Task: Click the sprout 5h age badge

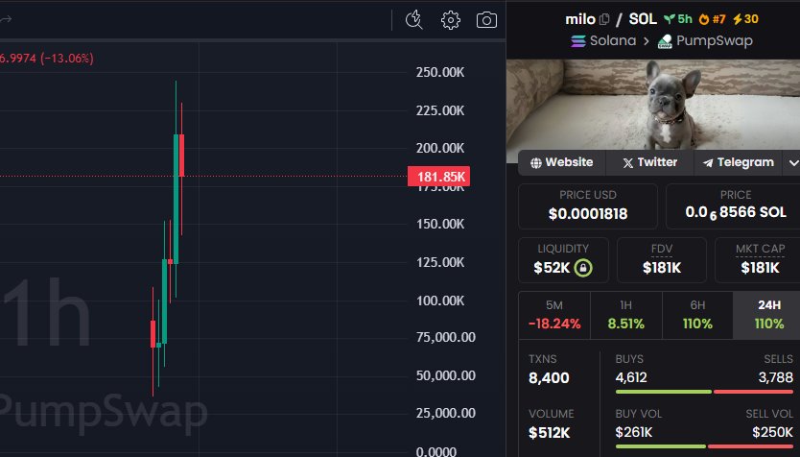Action: coord(678,19)
